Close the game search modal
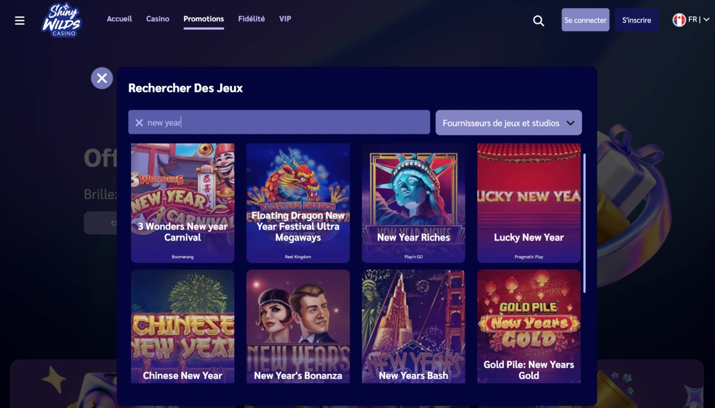 102,78
